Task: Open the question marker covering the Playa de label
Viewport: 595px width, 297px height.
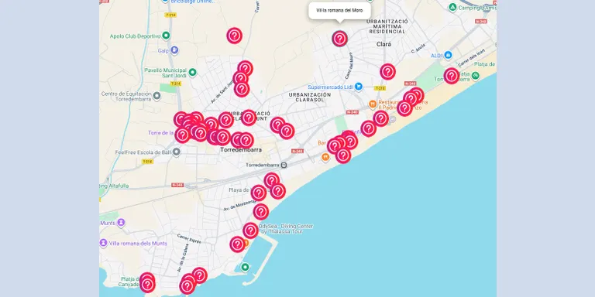Action: coord(259,193)
